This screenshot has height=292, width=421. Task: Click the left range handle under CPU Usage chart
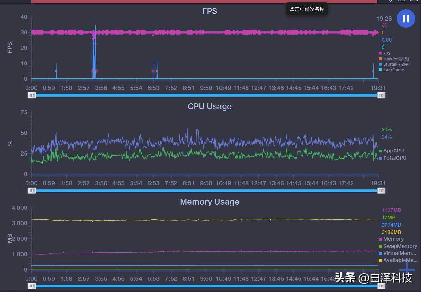[x=32, y=190]
